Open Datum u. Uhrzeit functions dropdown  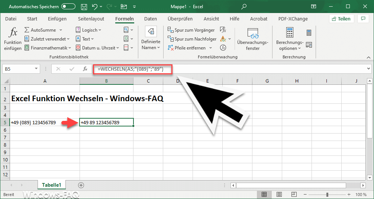point(97,48)
